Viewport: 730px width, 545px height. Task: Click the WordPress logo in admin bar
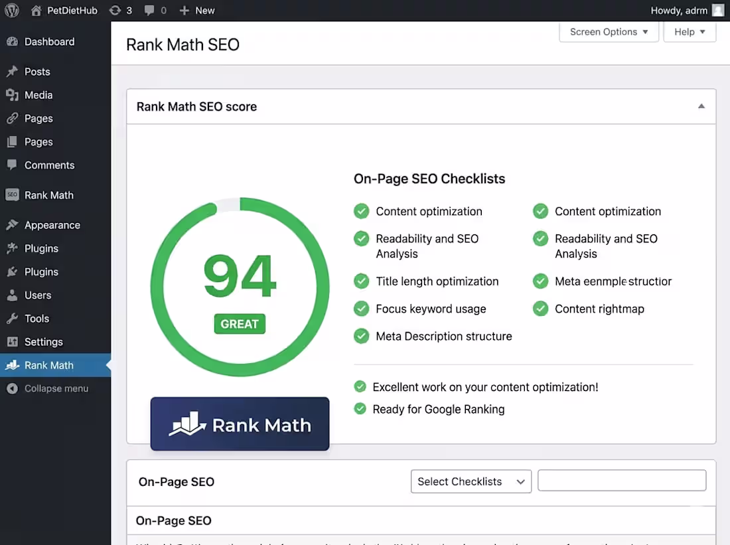coord(11,10)
